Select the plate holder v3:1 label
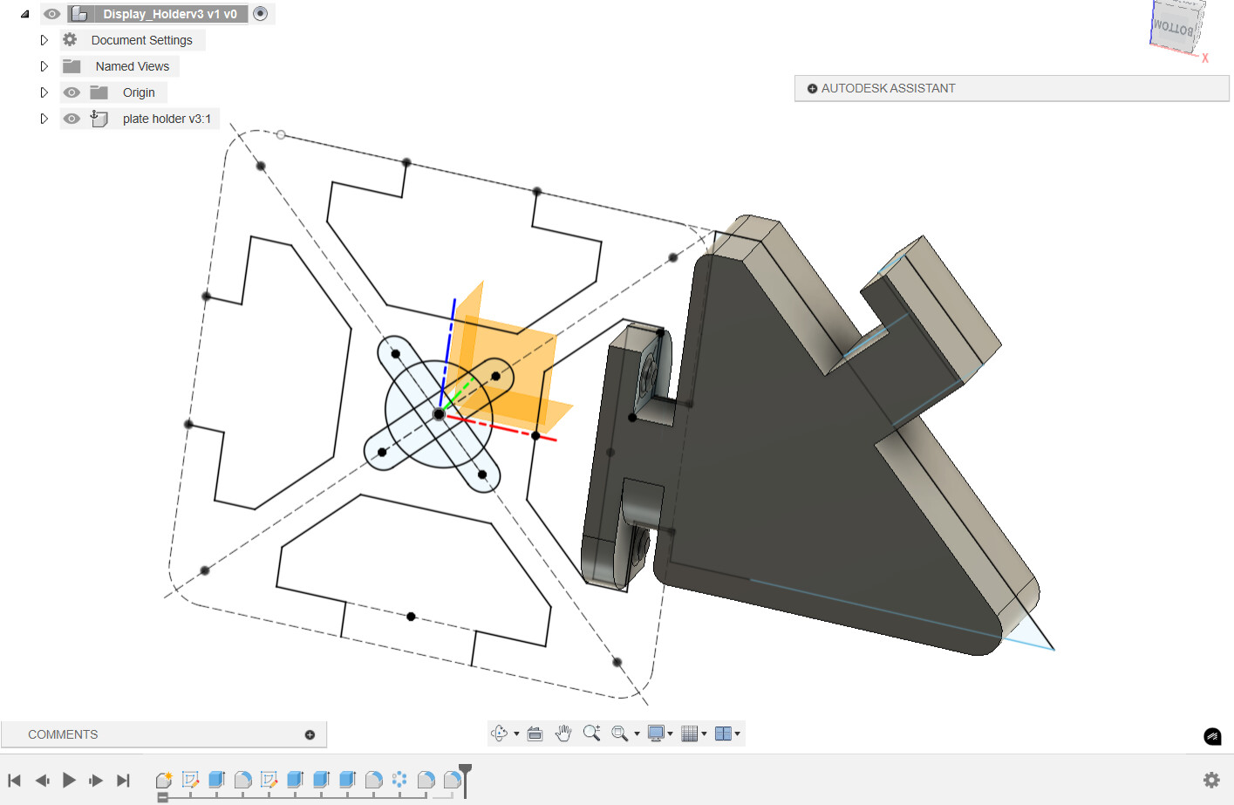Viewport: 1234px width, 805px height. pos(167,119)
